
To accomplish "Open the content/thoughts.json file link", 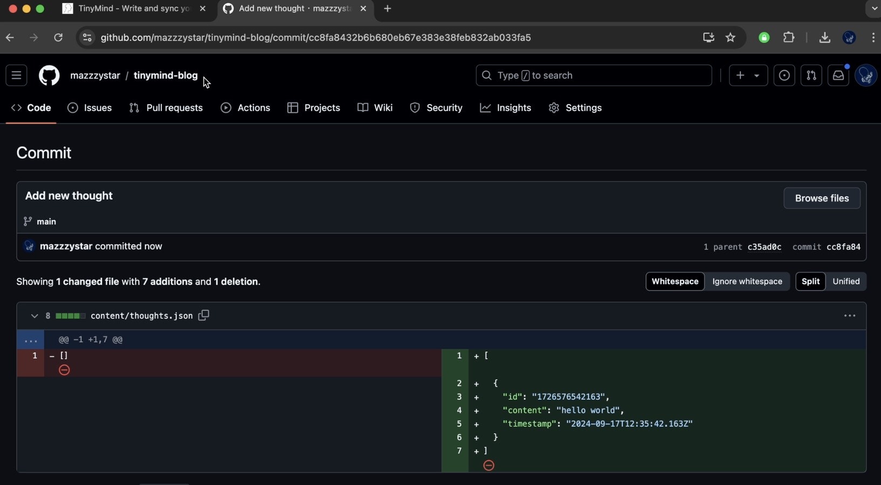I will 142,316.
